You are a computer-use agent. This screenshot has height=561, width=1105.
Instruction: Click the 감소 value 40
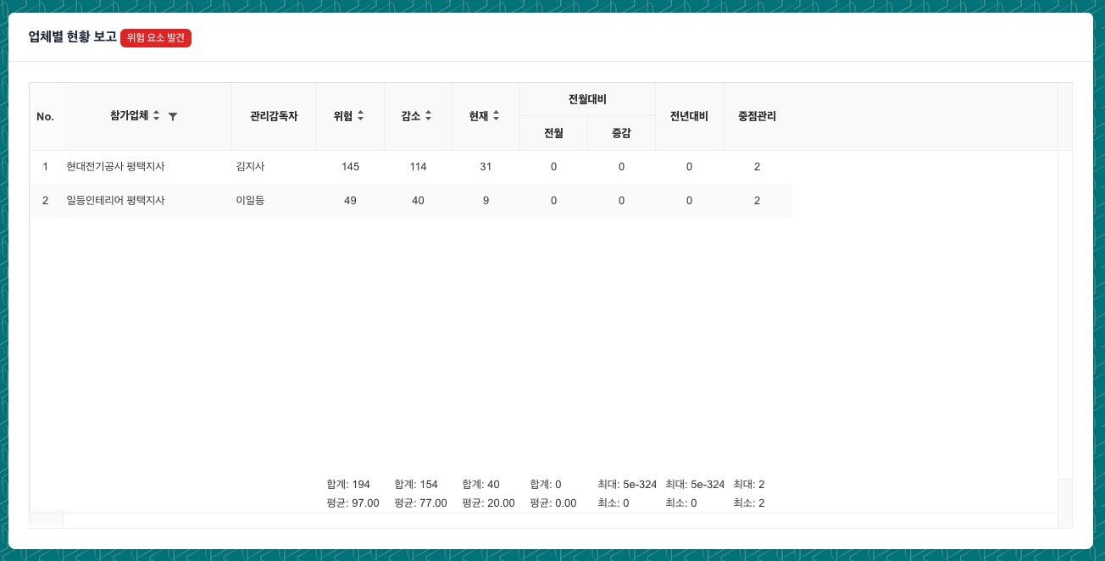point(418,201)
